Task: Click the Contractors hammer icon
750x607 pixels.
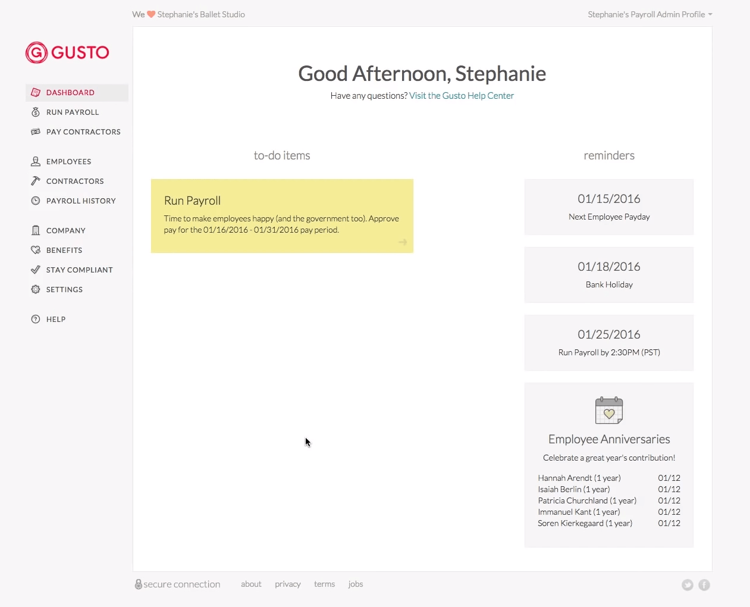Action: (x=36, y=181)
